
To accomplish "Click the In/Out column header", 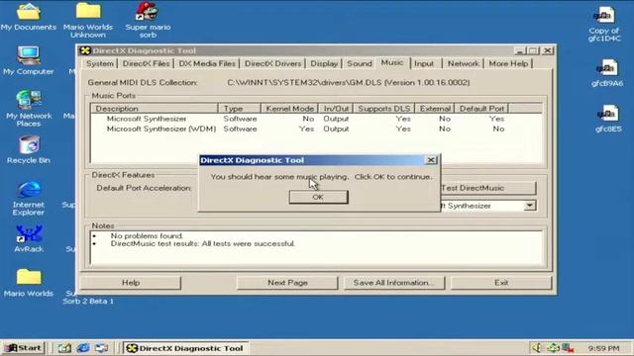I will 336,109.
